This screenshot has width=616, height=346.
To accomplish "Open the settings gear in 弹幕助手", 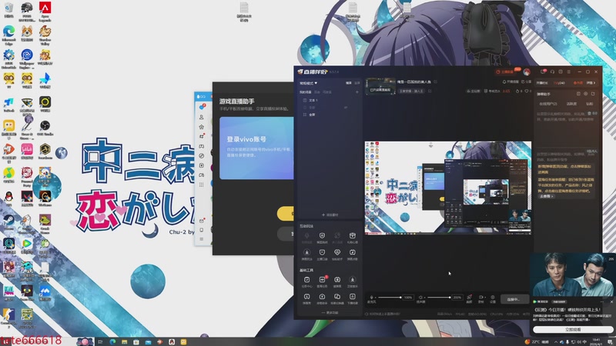I will pos(586,94).
